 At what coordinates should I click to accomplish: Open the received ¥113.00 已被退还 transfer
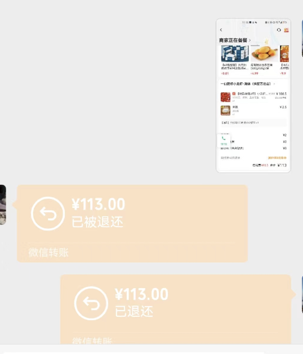coord(132,224)
